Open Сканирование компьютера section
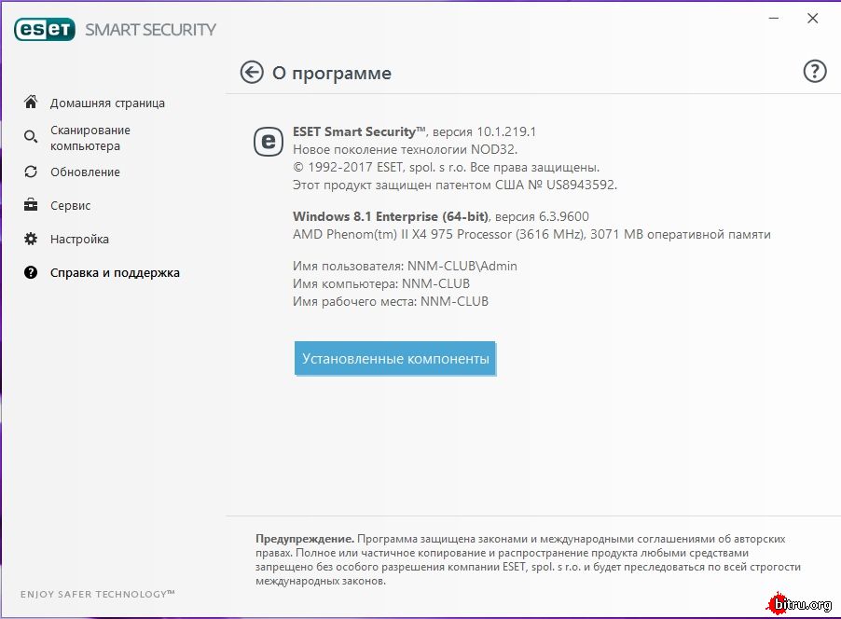The width and height of the screenshot is (841, 619). [x=90, y=138]
